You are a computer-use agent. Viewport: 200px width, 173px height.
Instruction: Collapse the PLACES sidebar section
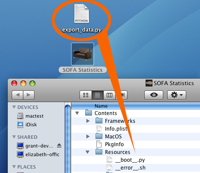tap(14, 167)
